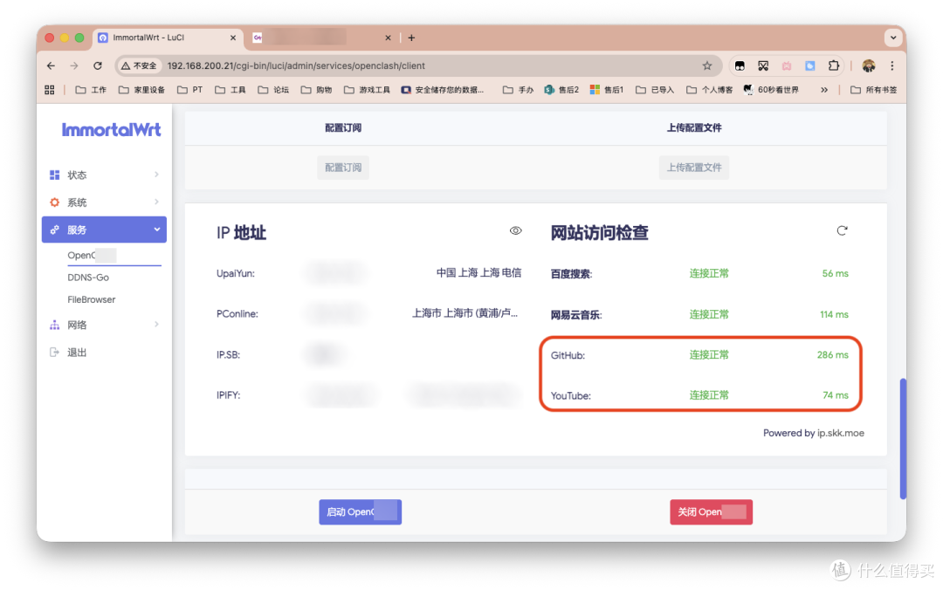This screenshot has width=943, height=590.
Task: Open a new browser tab
Action: [411, 38]
